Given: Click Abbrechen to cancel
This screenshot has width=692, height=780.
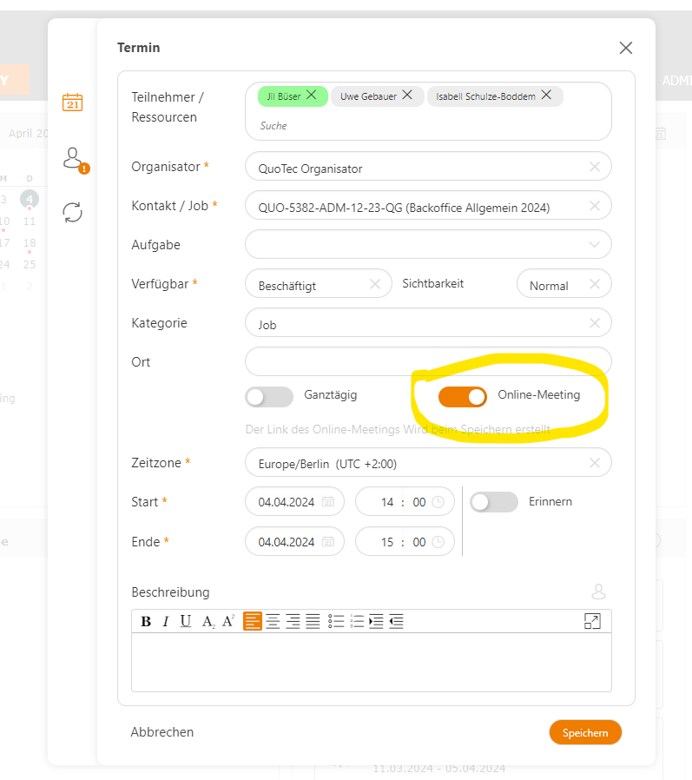Looking at the screenshot, I should [x=162, y=732].
